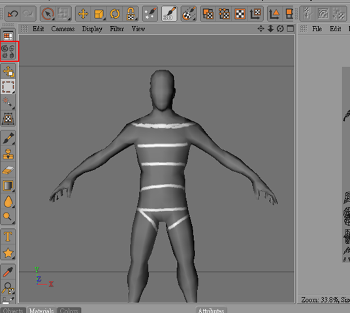The height and width of the screenshot is (313, 350).
Task: Switch to the Colors tab
Action: pyautogui.click(x=69, y=310)
